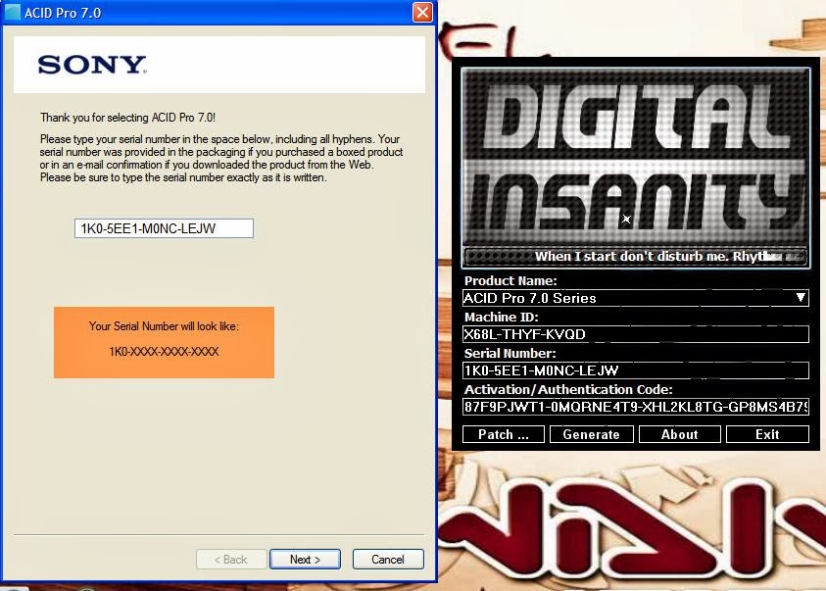
Task: Click the 'Product Name:' label
Action: click(510, 280)
